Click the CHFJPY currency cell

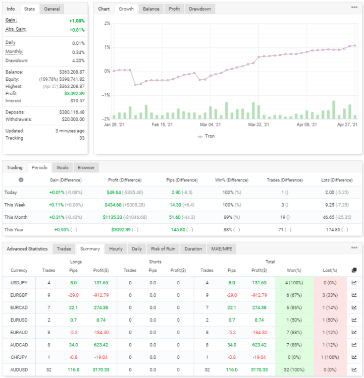[x=19, y=357]
